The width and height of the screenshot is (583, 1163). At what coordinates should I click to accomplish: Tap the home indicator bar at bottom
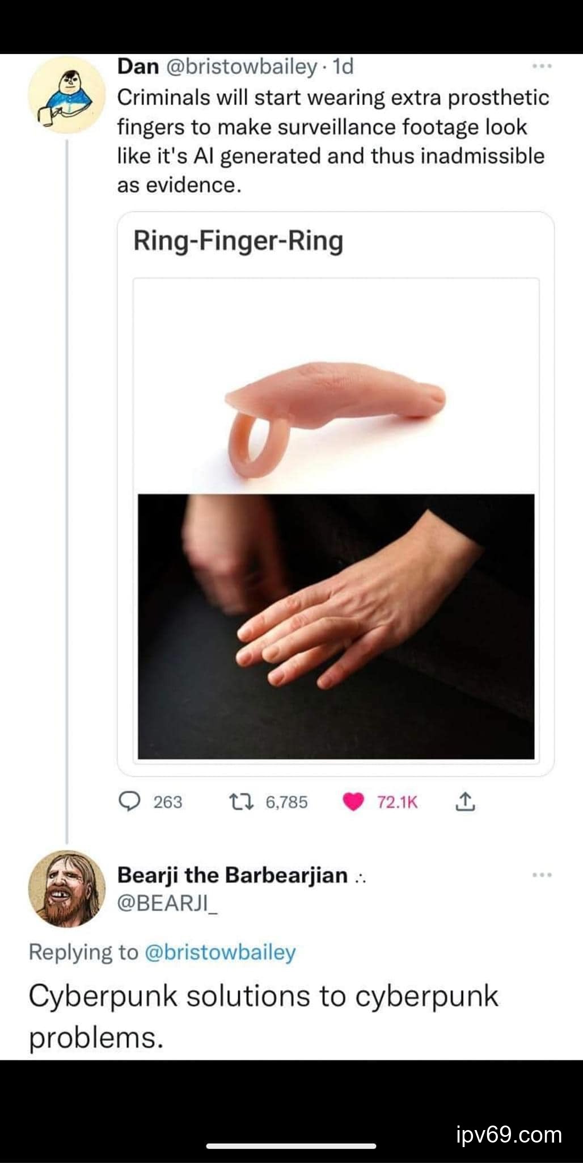click(291, 1146)
